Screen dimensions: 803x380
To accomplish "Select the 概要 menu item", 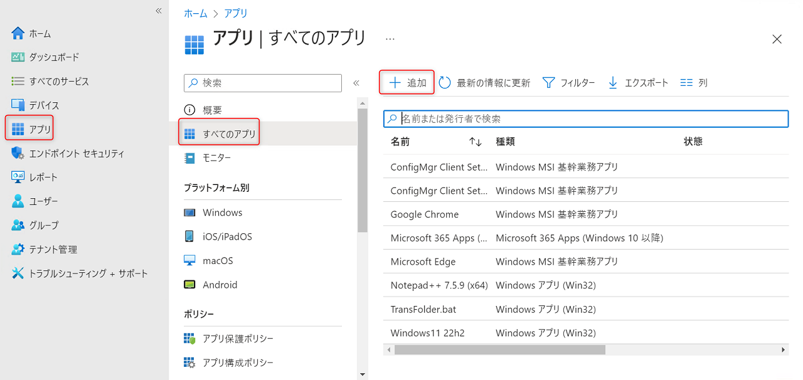I will 212,110.
